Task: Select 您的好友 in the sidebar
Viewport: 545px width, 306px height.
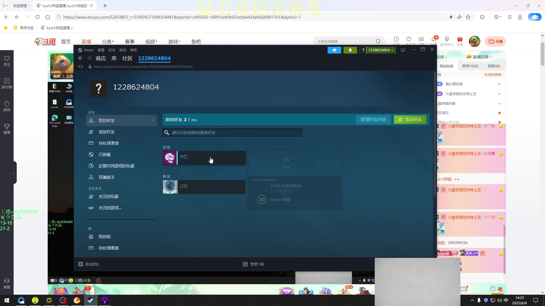Action: [121, 120]
